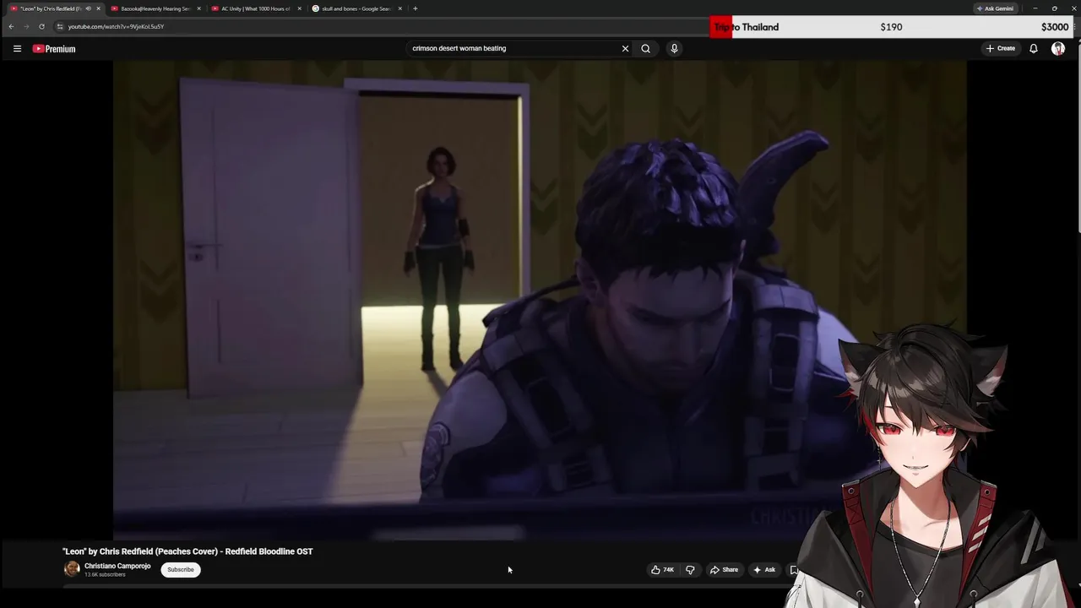Start voice search with microphone
This screenshot has height=608, width=1081.
tap(674, 49)
